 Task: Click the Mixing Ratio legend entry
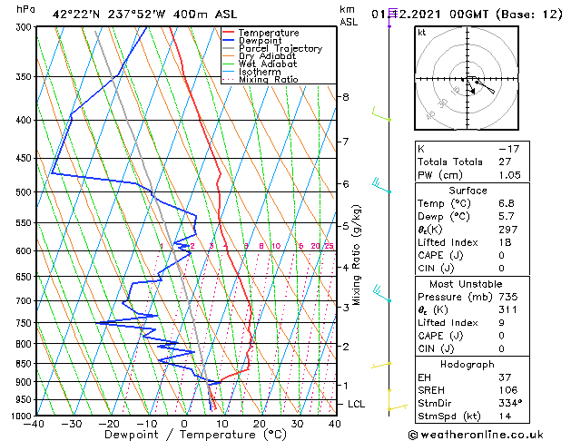tap(261, 80)
